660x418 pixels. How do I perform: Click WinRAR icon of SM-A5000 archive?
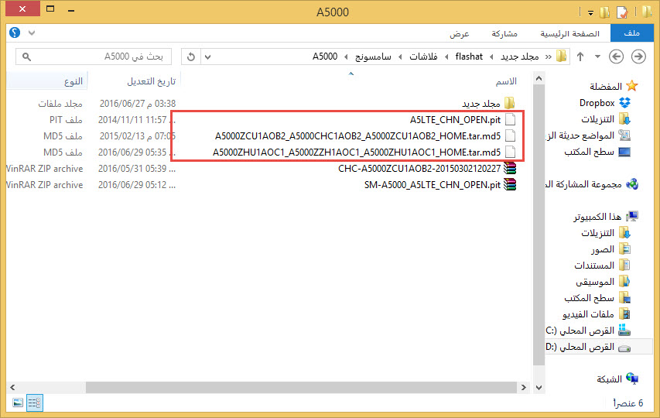coord(510,184)
